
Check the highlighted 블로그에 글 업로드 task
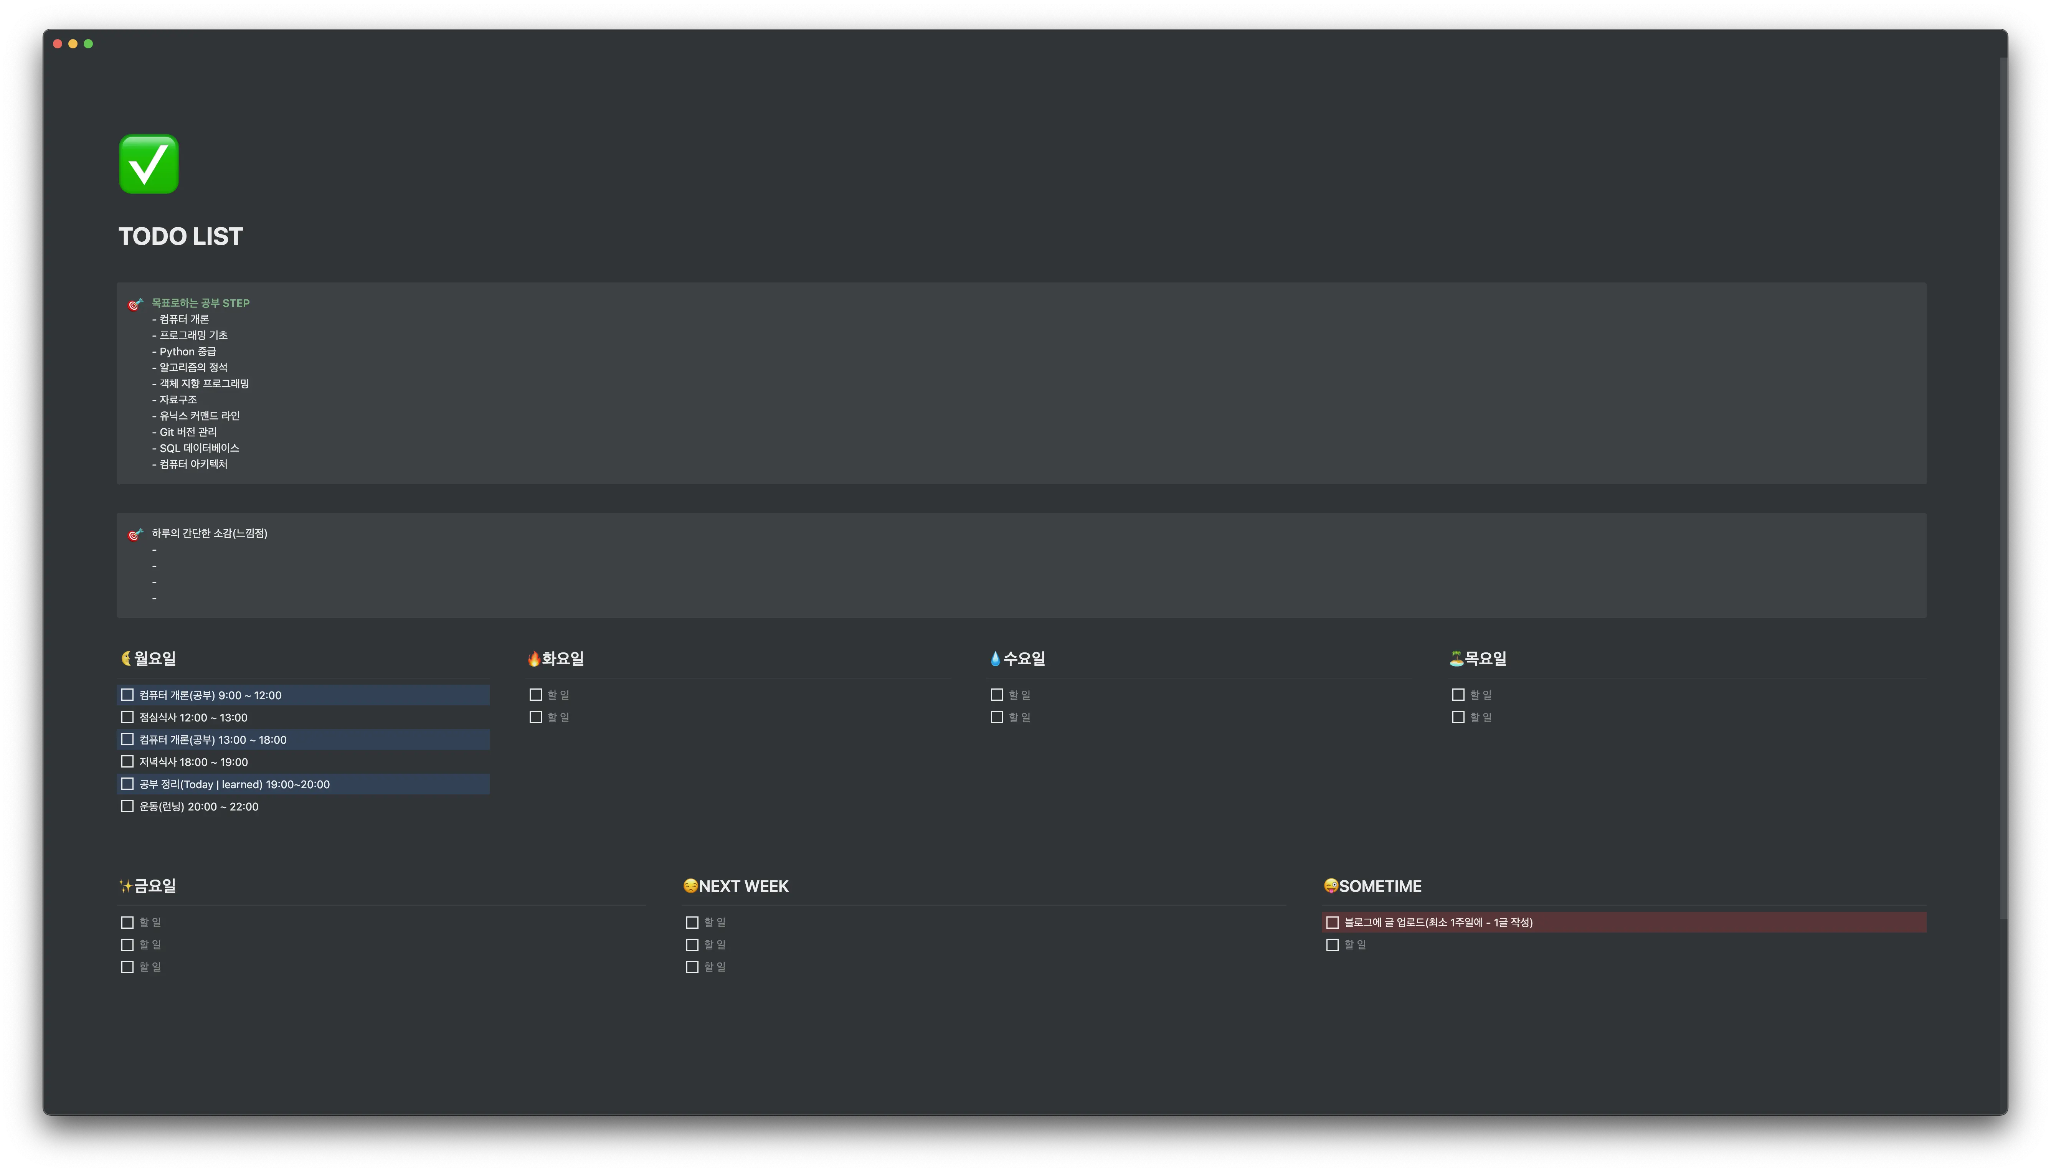[1332, 923]
